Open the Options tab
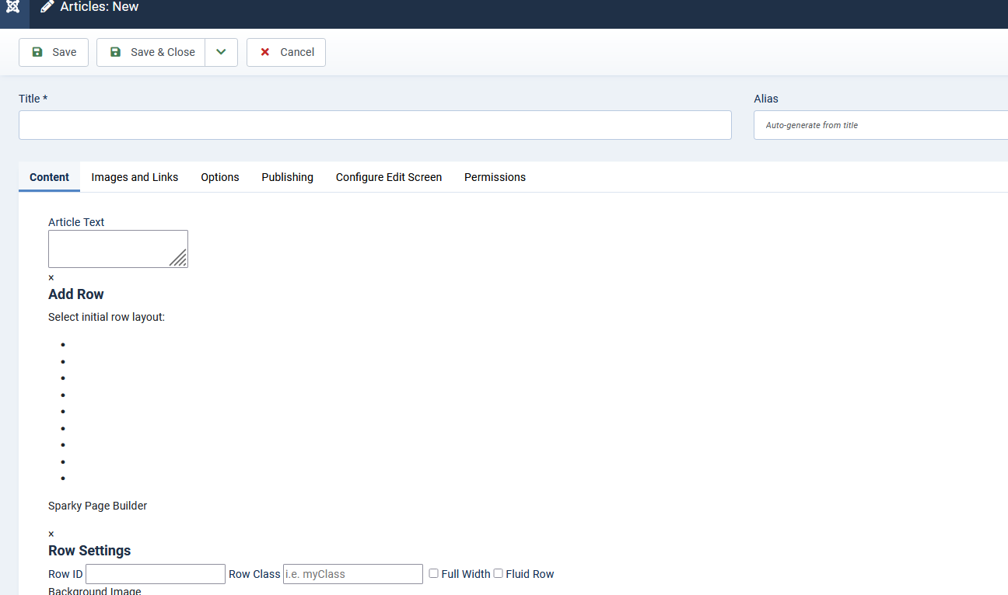 pos(220,177)
